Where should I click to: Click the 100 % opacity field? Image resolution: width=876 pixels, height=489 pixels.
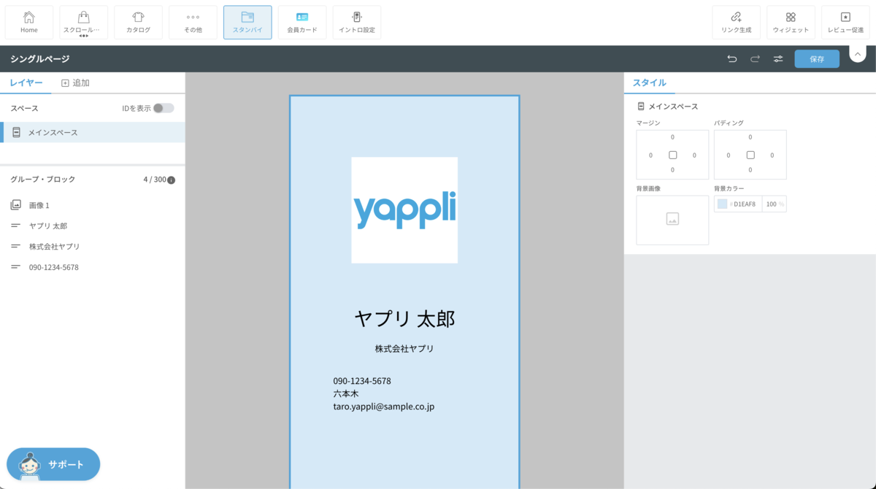(x=775, y=204)
